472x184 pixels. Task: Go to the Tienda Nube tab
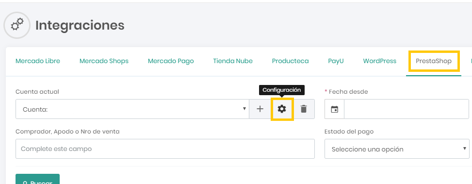(233, 61)
